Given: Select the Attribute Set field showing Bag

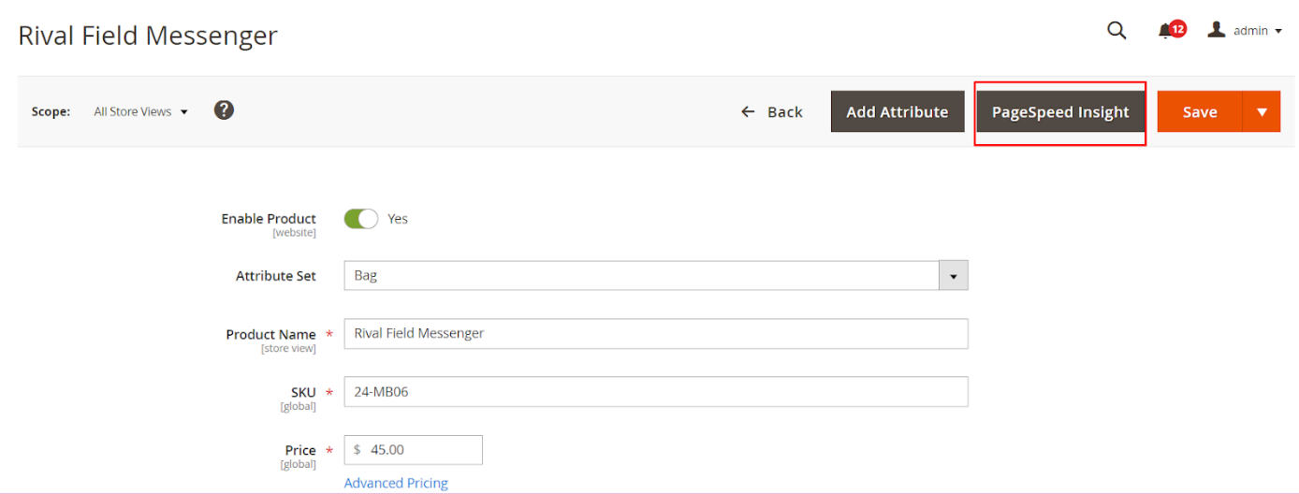Looking at the screenshot, I should 641,276.
